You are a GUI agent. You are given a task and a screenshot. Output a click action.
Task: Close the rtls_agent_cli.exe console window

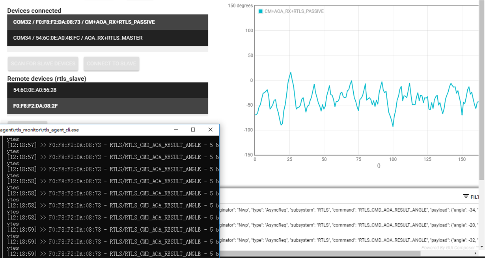click(x=210, y=130)
